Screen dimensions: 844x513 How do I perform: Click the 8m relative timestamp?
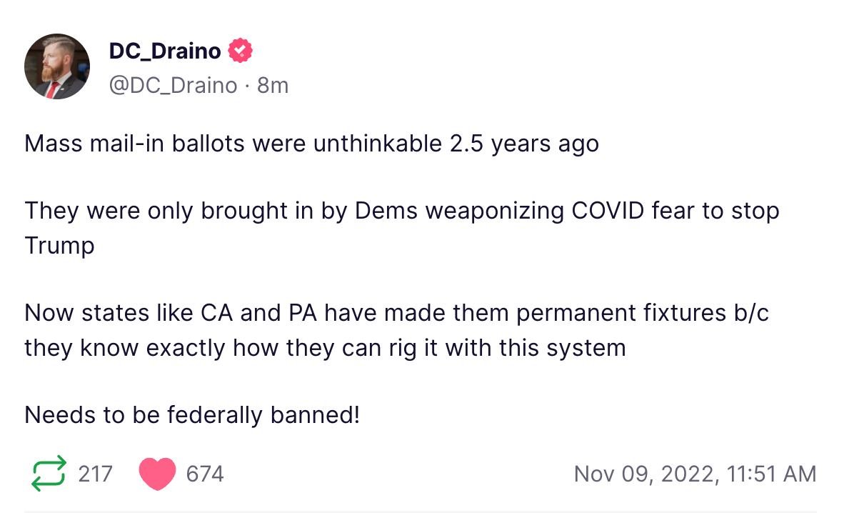click(x=273, y=85)
